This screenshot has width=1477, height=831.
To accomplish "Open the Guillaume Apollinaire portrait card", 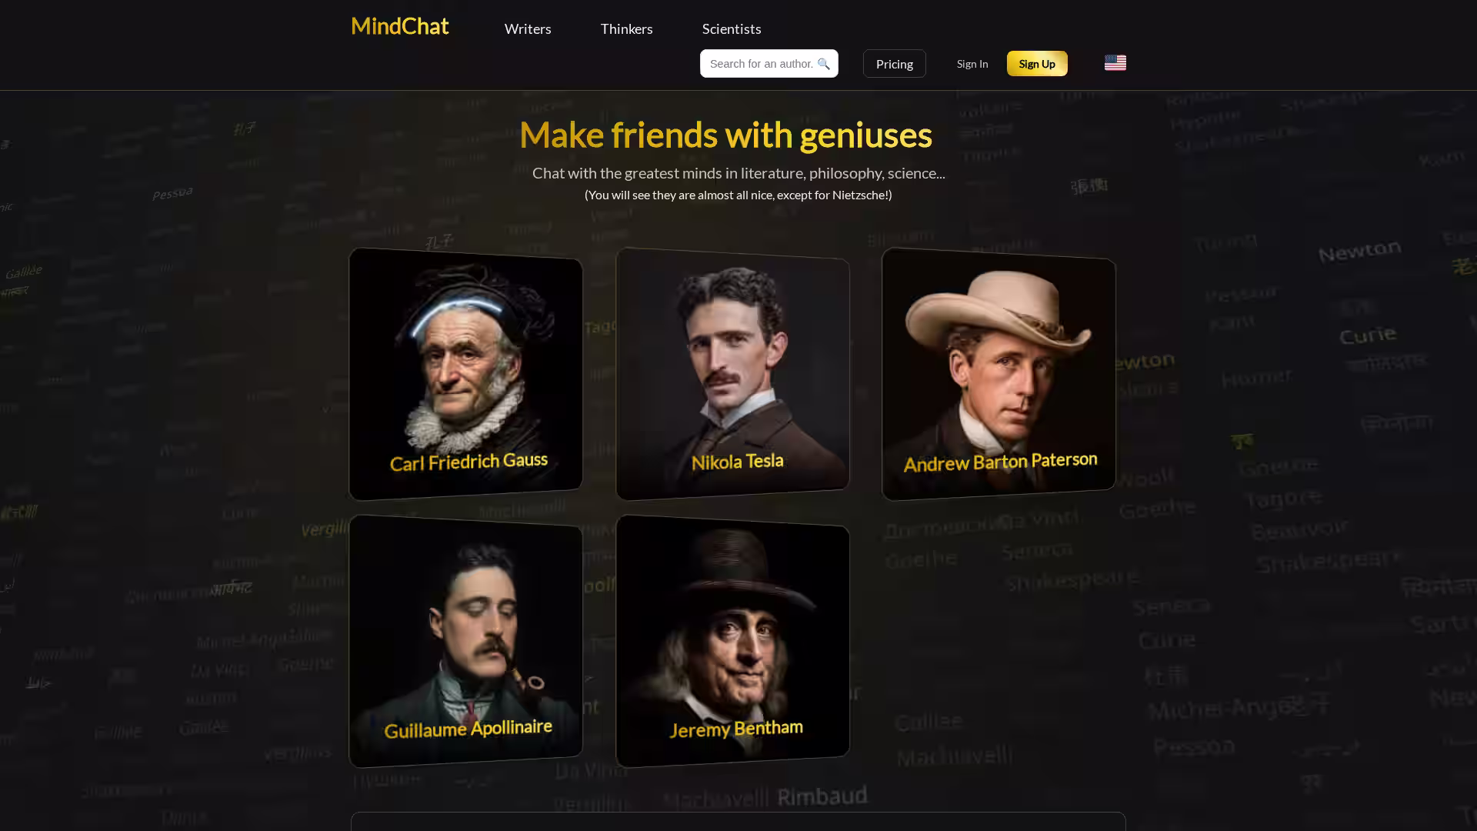I will pos(465,641).
